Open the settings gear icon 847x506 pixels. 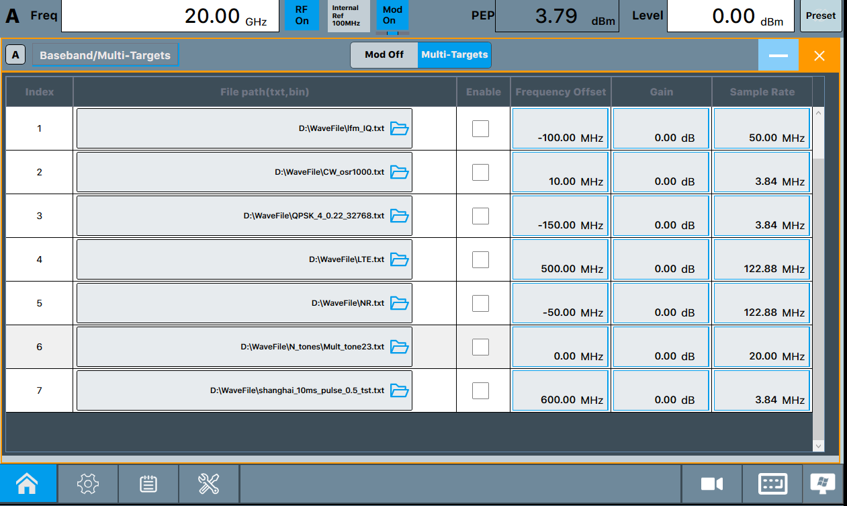(x=88, y=484)
